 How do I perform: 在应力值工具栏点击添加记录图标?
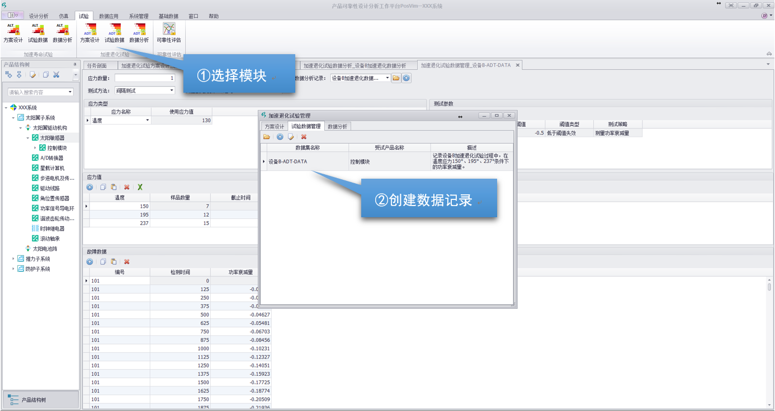(90, 187)
